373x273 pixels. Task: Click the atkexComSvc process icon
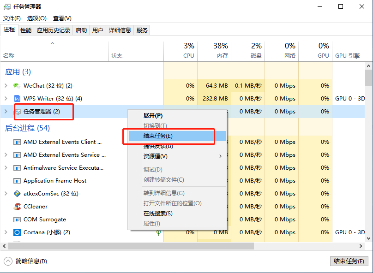pyautogui.click(x=17, y=194)
